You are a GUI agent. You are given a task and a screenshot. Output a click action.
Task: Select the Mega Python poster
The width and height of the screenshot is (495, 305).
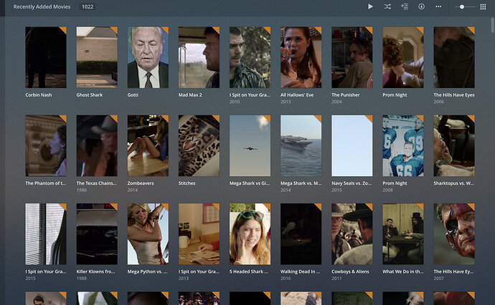148,234
